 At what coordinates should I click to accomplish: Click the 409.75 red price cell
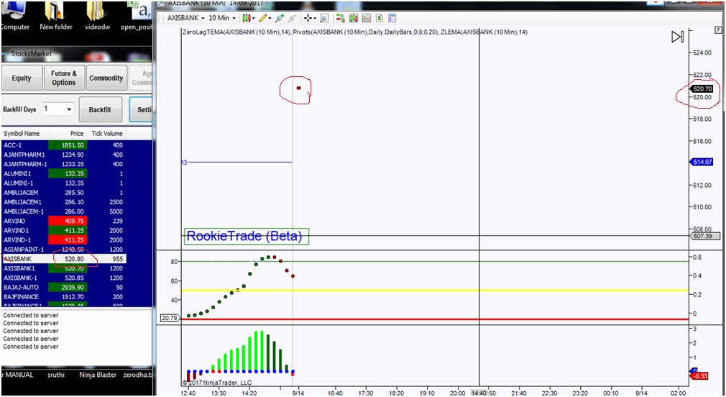[x=68, y=221]
